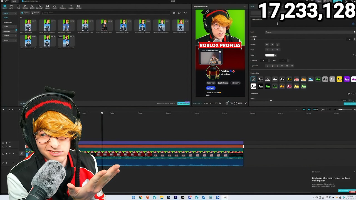Adjust the line spacing stepper arrows
This screenshot has height=200, width=356.
[288, 61]
